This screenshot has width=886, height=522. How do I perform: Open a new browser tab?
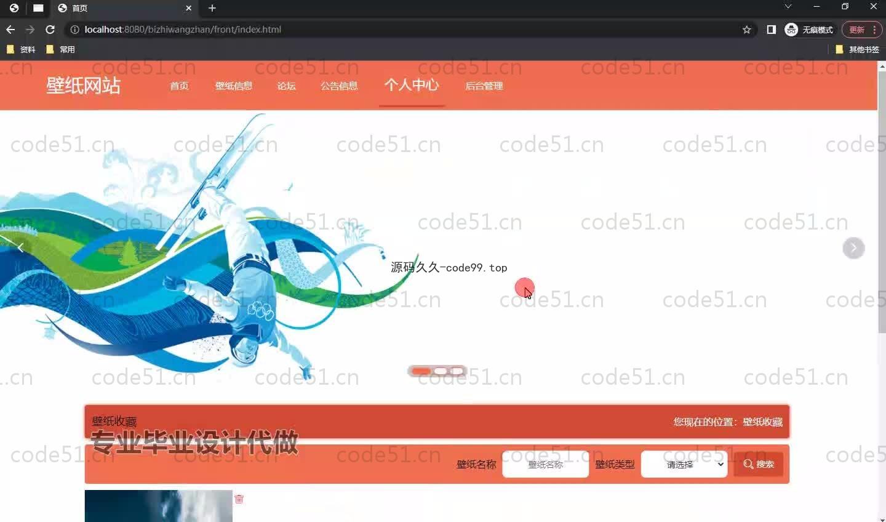pos(212,8)
